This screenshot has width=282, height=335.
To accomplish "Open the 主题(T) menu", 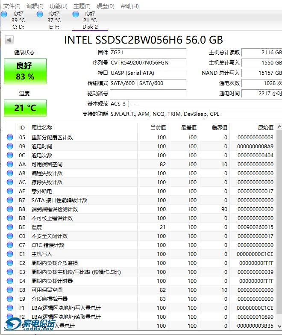I will coord(82,6).
